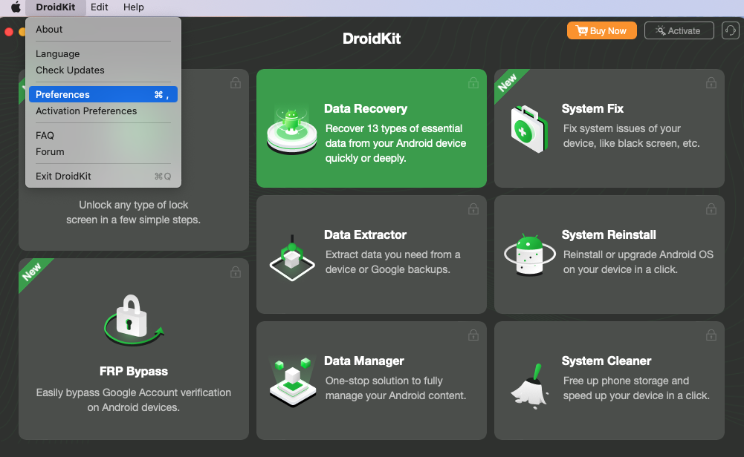This screenshot has height=457, width=744.
Task: Click the Buy Now cart button
Action: pyautogui.click(x=601, y=30)
